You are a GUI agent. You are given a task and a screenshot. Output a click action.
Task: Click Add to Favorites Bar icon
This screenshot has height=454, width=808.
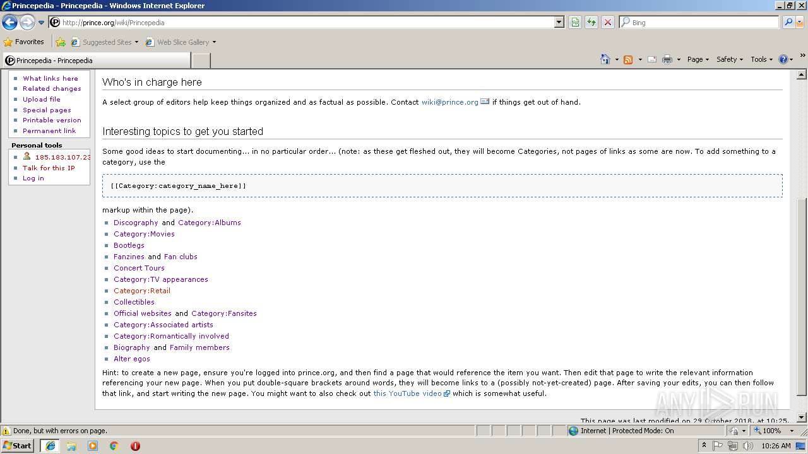60,42
